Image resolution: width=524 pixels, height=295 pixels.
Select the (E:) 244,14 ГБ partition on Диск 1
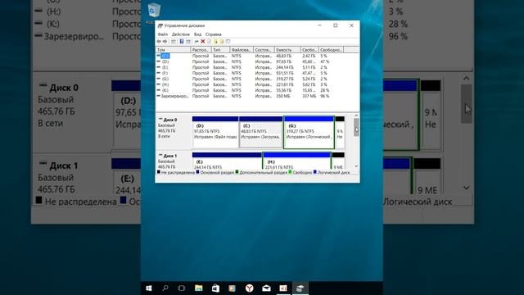pyautogui.click(x=227, y=161)
